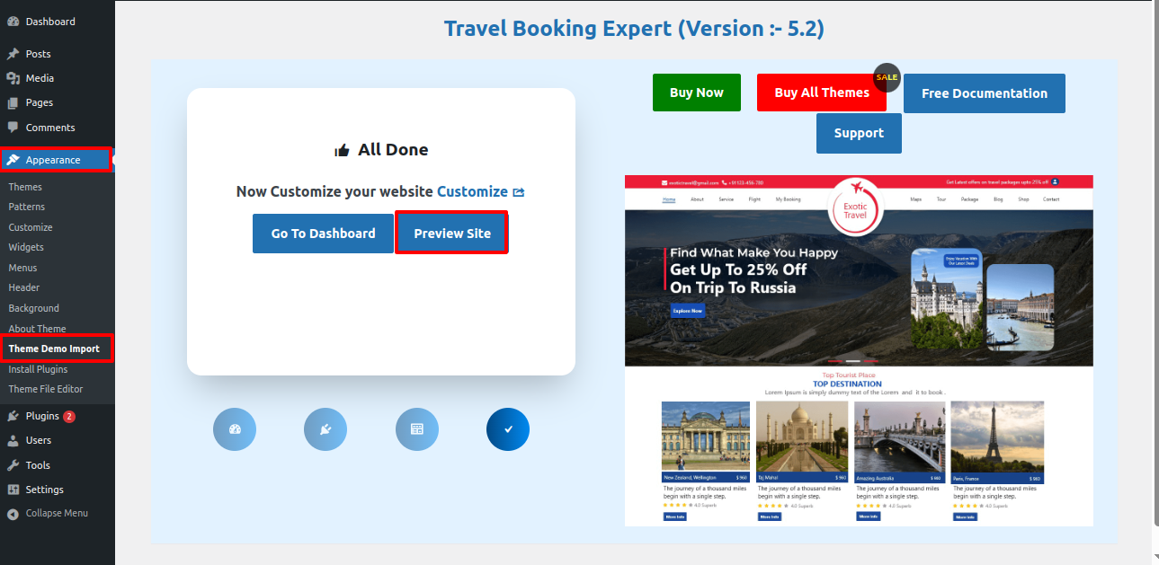Click the Settings icon in sidebar
The image size is (1159, 565).
pyautogui.click(x=13, y=490)
